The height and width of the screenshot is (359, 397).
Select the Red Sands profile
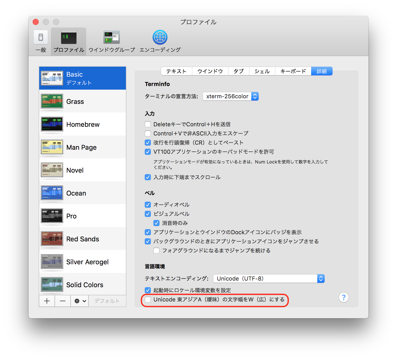pos(83,239)
